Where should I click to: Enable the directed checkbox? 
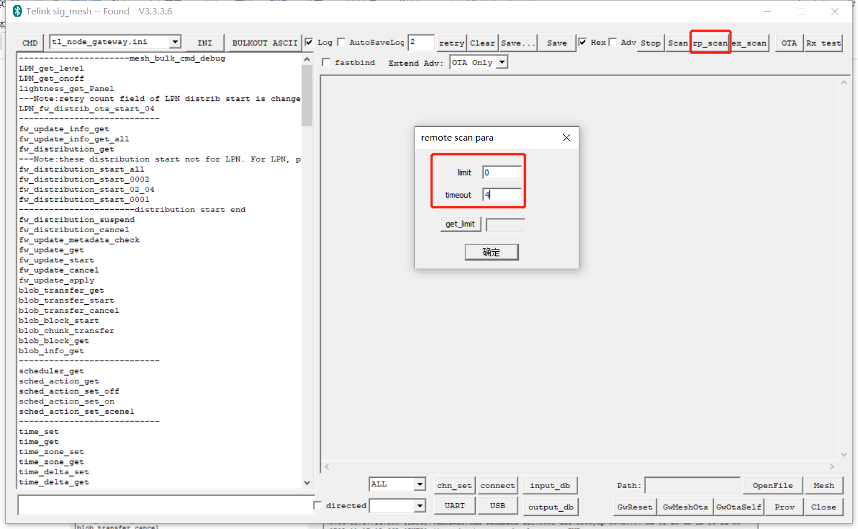click(x=317, y=505)
